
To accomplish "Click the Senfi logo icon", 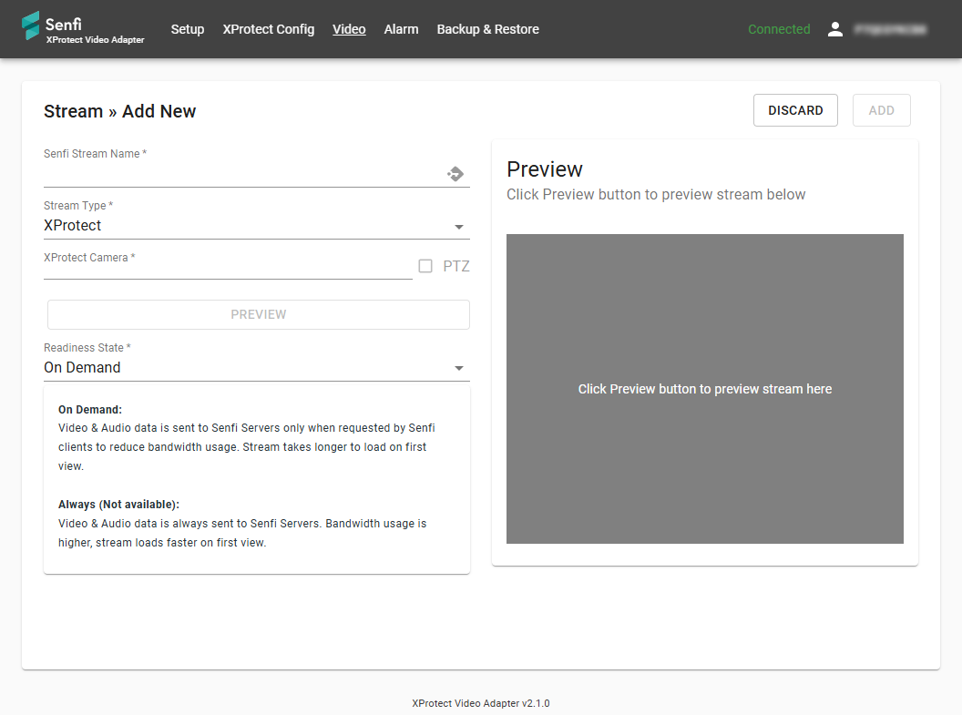I will 31,27.
